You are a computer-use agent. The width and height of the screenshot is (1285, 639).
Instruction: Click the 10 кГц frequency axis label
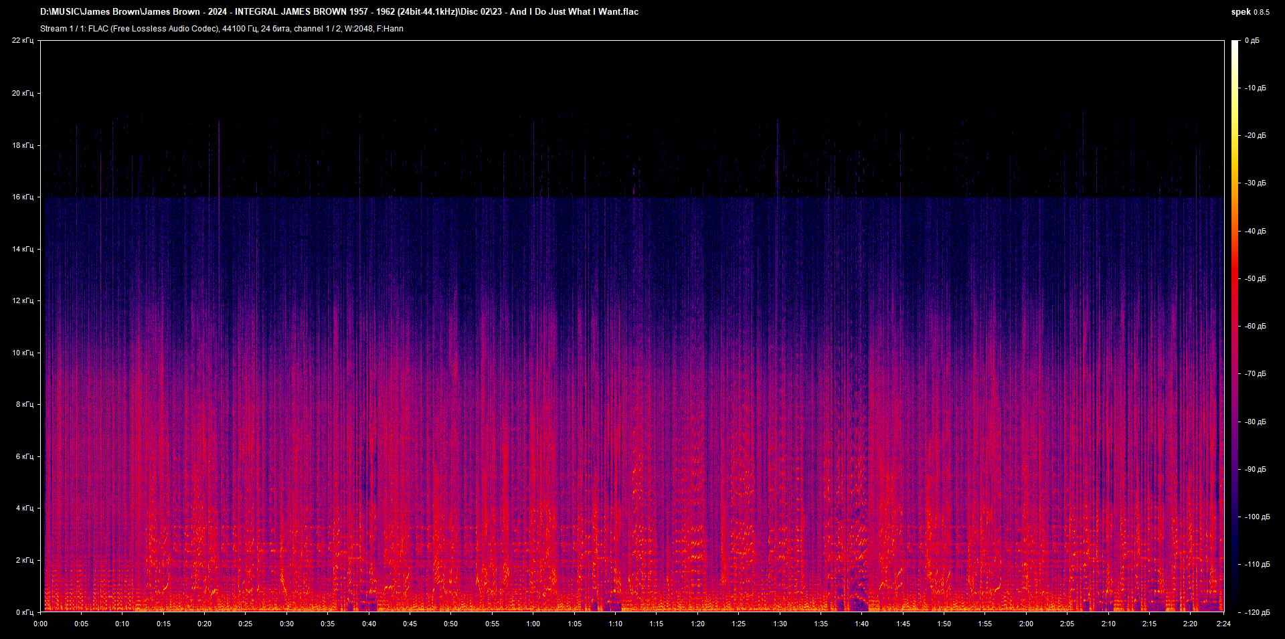[x=23, y=353]
